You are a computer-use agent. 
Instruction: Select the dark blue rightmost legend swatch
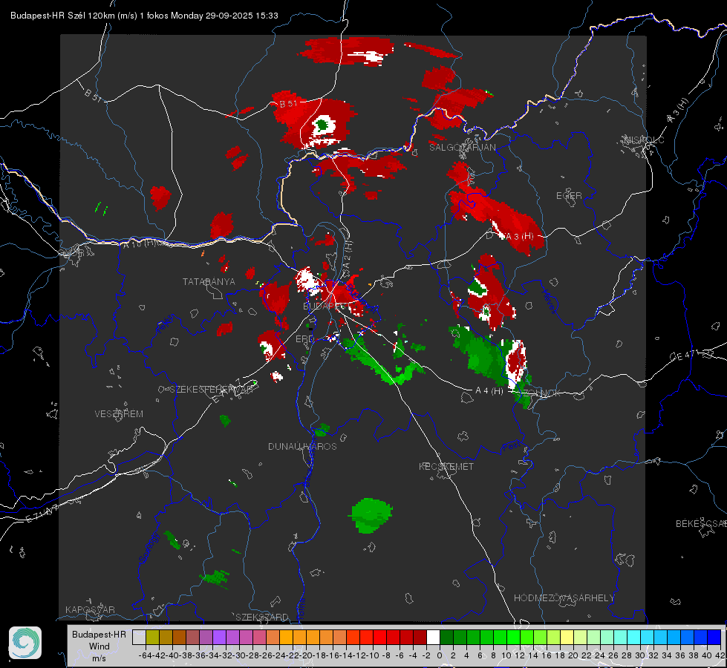714,637
